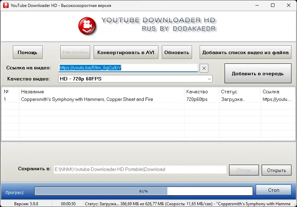Screen dimensions: 297x207
Task: Click Добавить список видео из файла
Action: tap(245, 52)
